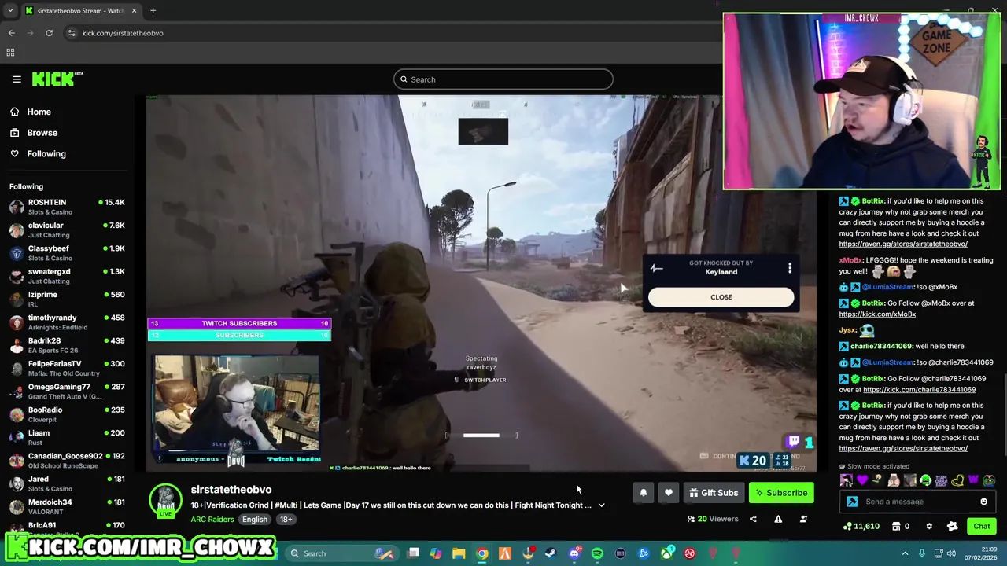Open Liaam channel in sidebar
The width and height of the screenshot is (1007, 566).
tap(67, 437)
